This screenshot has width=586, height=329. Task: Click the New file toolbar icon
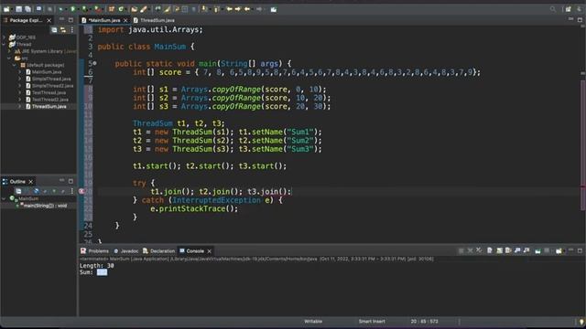6,9
